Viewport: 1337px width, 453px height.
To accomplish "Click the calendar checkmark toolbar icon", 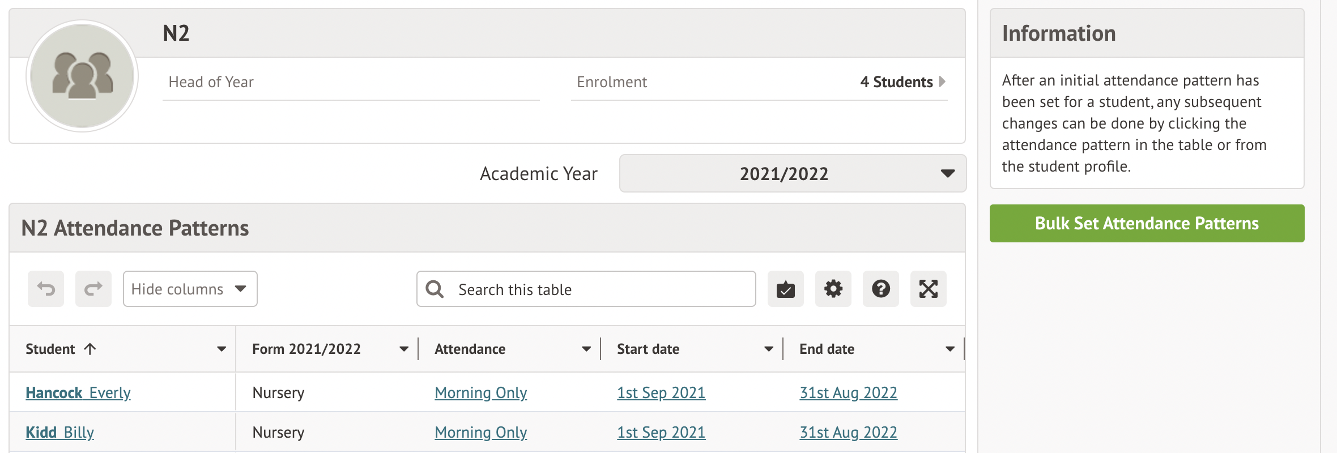I will pyautogui.click(x=785, y=289).
